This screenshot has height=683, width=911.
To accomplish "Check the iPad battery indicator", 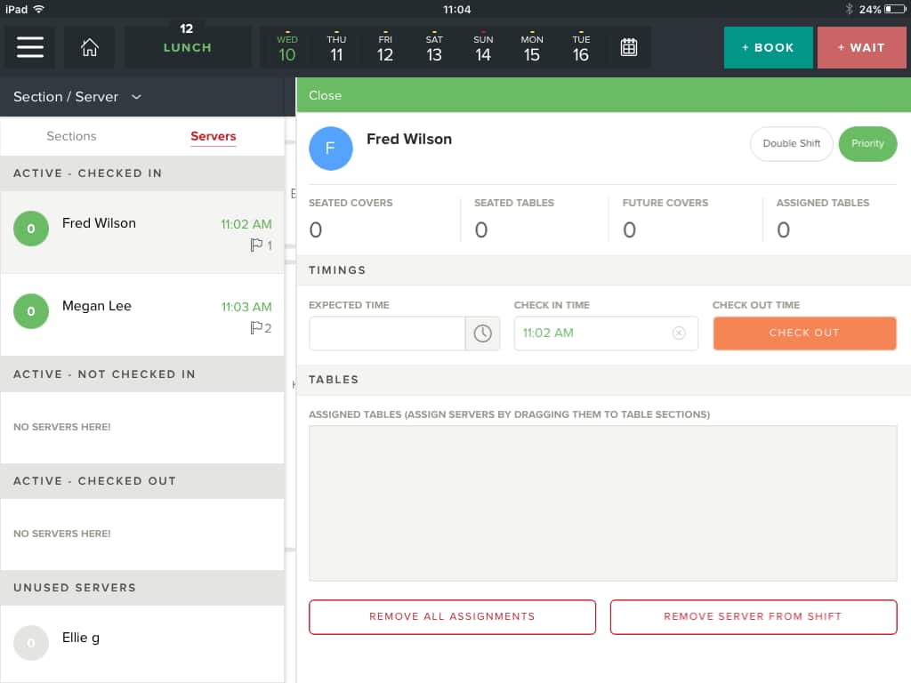I will (x=894, y=9).
